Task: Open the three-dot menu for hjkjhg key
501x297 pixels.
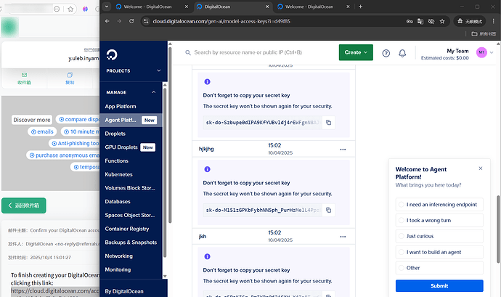Action: (x=343, y=149)
